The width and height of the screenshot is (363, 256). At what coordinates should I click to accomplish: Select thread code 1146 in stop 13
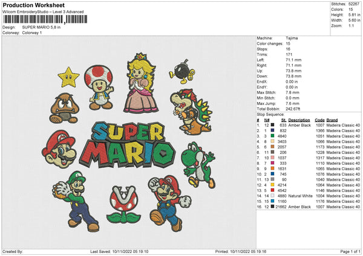point(320,190)
